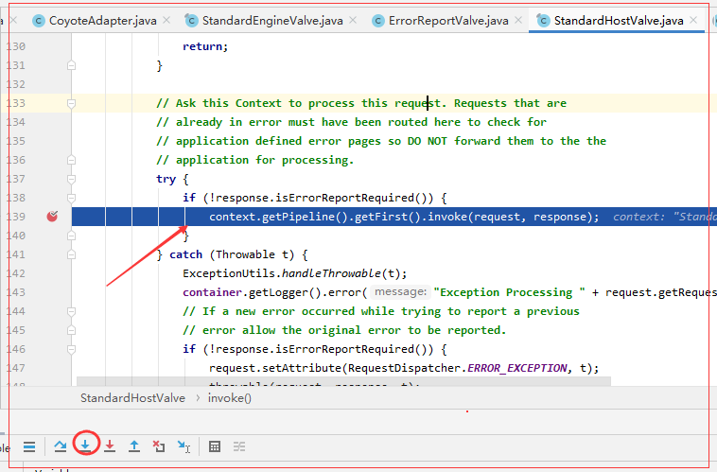
Task: Switch to the CoyoteAdapter.java tab
Action: [102, 21]
